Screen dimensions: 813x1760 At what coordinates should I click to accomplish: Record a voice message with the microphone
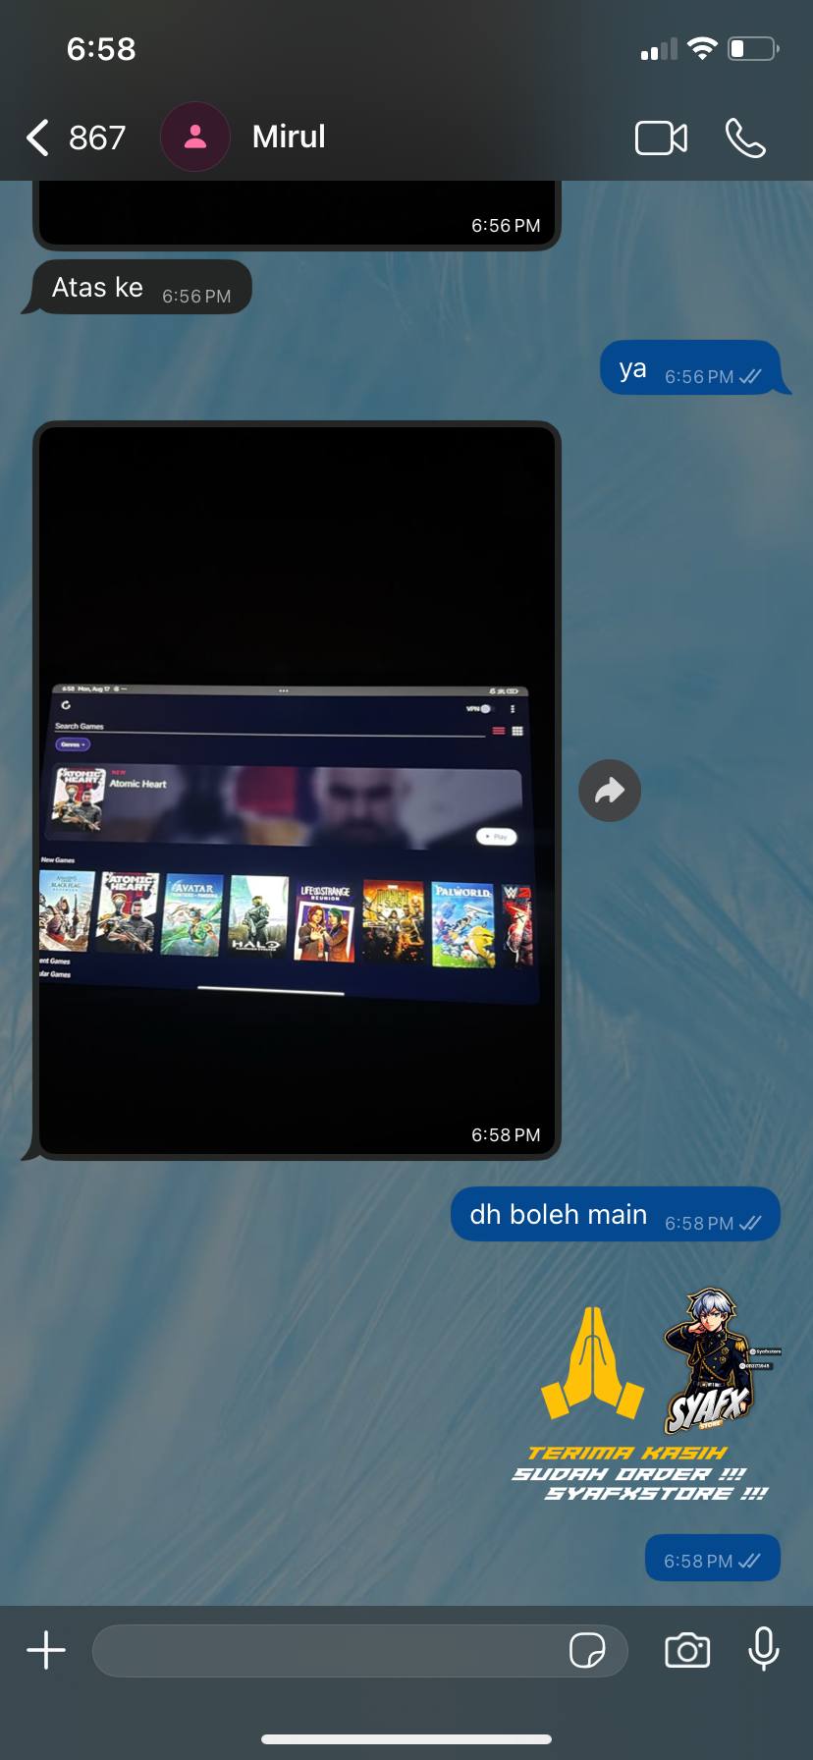pyautogui.click(x=763, y=1649)
